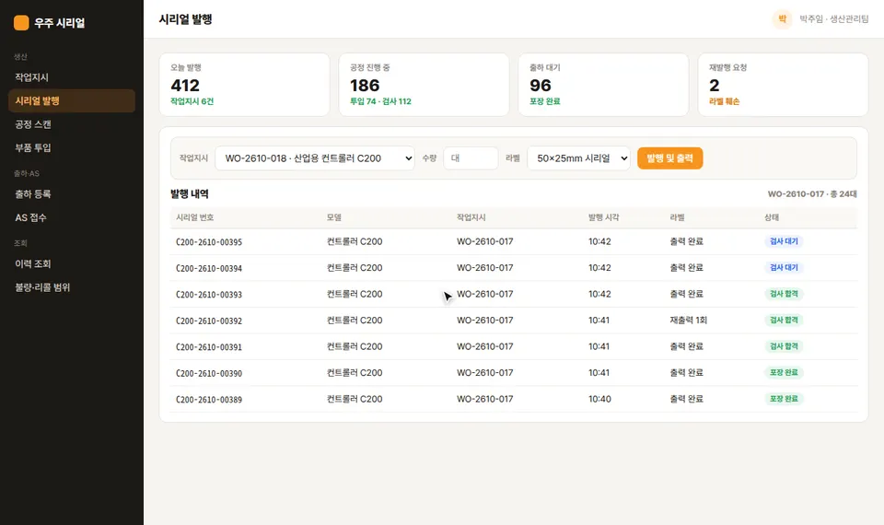This screenshot has width=884, height=525.
Task: Click 박주임 · 생산관리팀 user label
Action: [x=834, y=19]
